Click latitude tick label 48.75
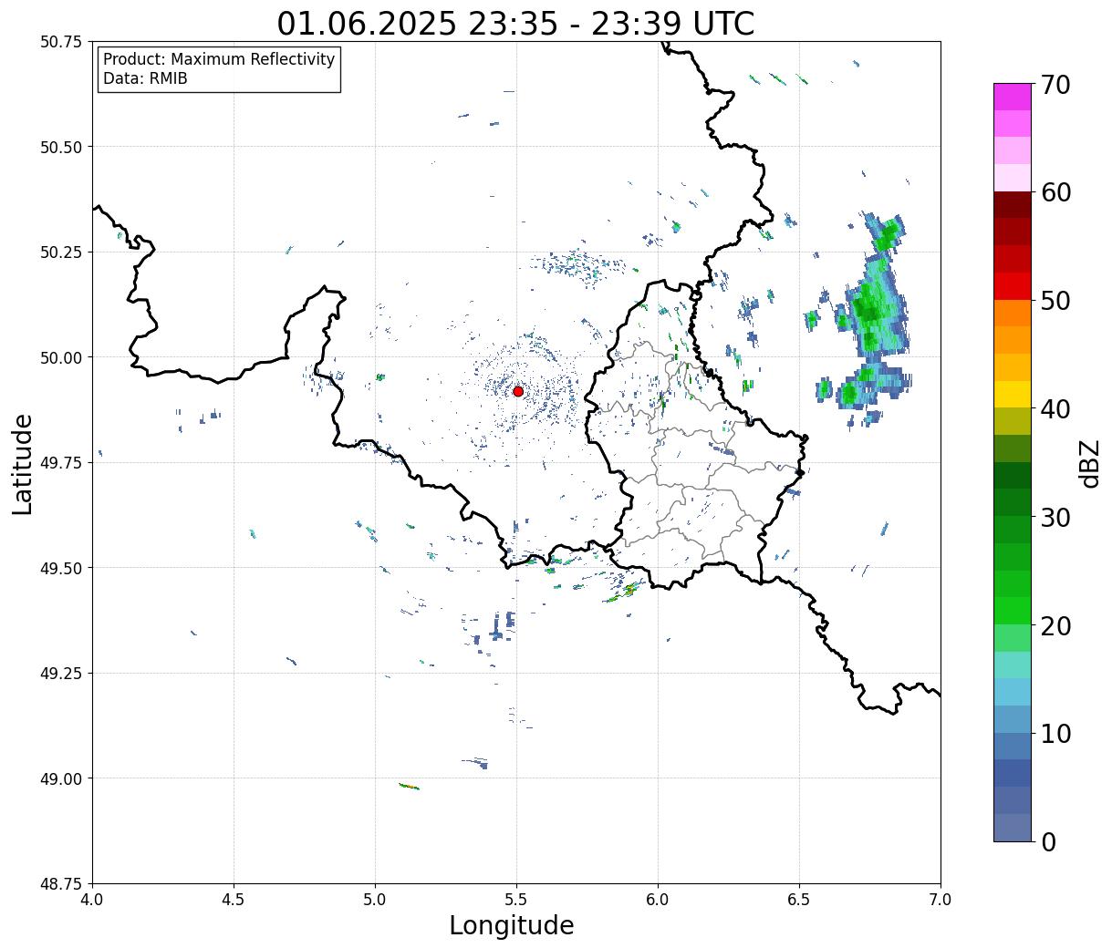1112x948 pixels. tap(61, 884)
